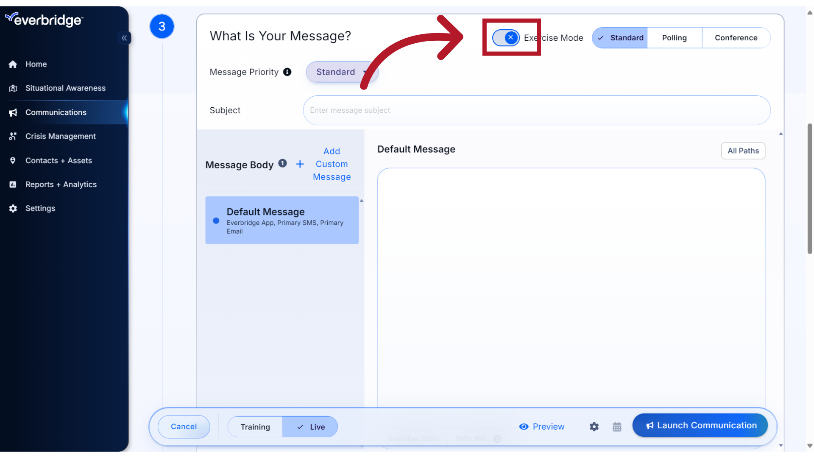The height and width of the screenshot is (458, 814).
Task: Click the Settings gear icon
Action: pos(594,426)
